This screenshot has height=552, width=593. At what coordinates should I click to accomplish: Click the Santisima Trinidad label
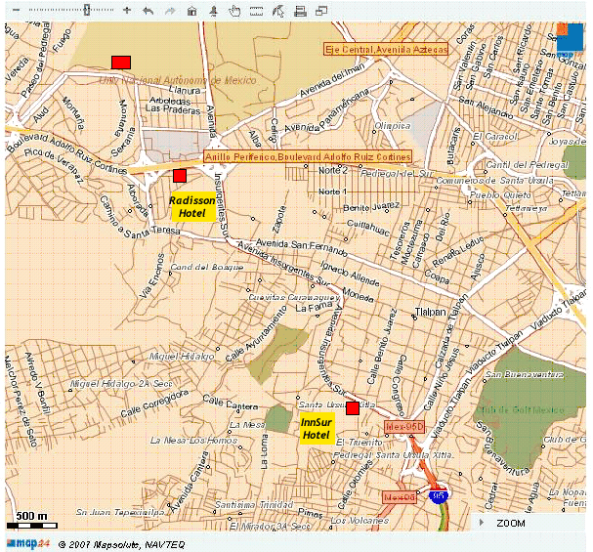click(x=254, y=504)
